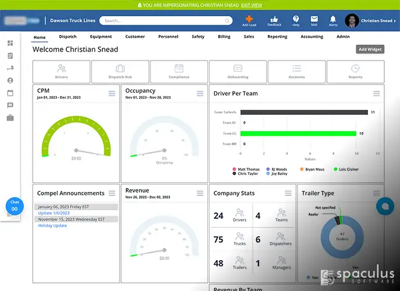Toggle Lois Gisiner legend series
Viewport: 400px width, 291px height.
tap(346, 169)
